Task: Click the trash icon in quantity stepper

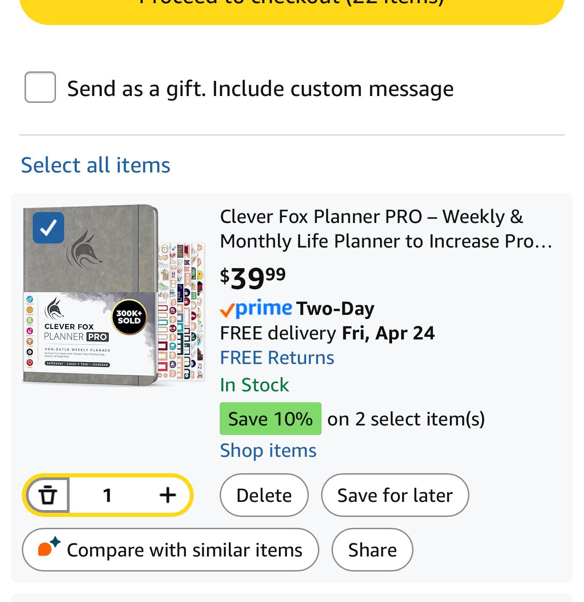Action: point(48,495)
